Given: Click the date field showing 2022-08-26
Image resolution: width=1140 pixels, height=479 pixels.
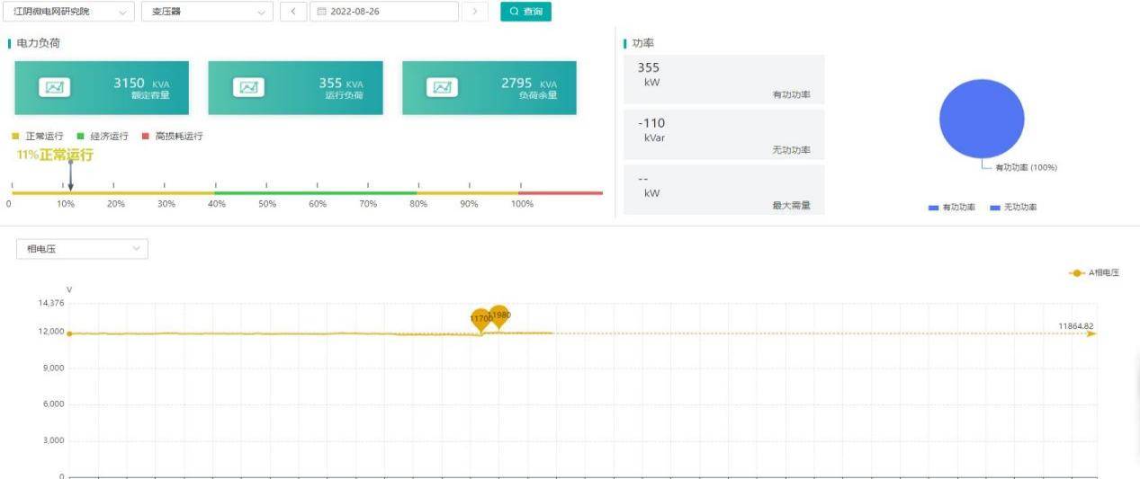Looking at the screenshot, I should pyautogui.click(x=383, y=12).
